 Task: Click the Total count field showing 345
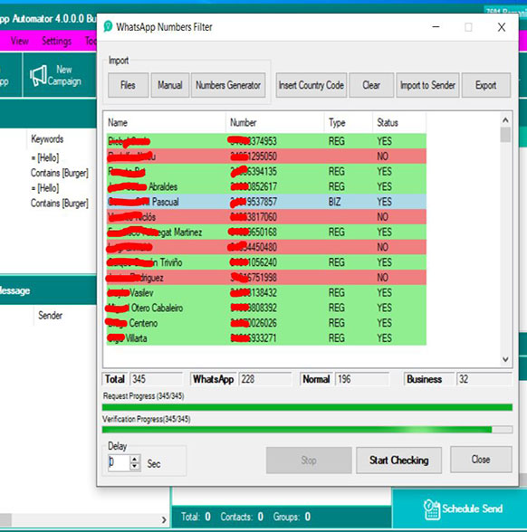click(156, 379)
